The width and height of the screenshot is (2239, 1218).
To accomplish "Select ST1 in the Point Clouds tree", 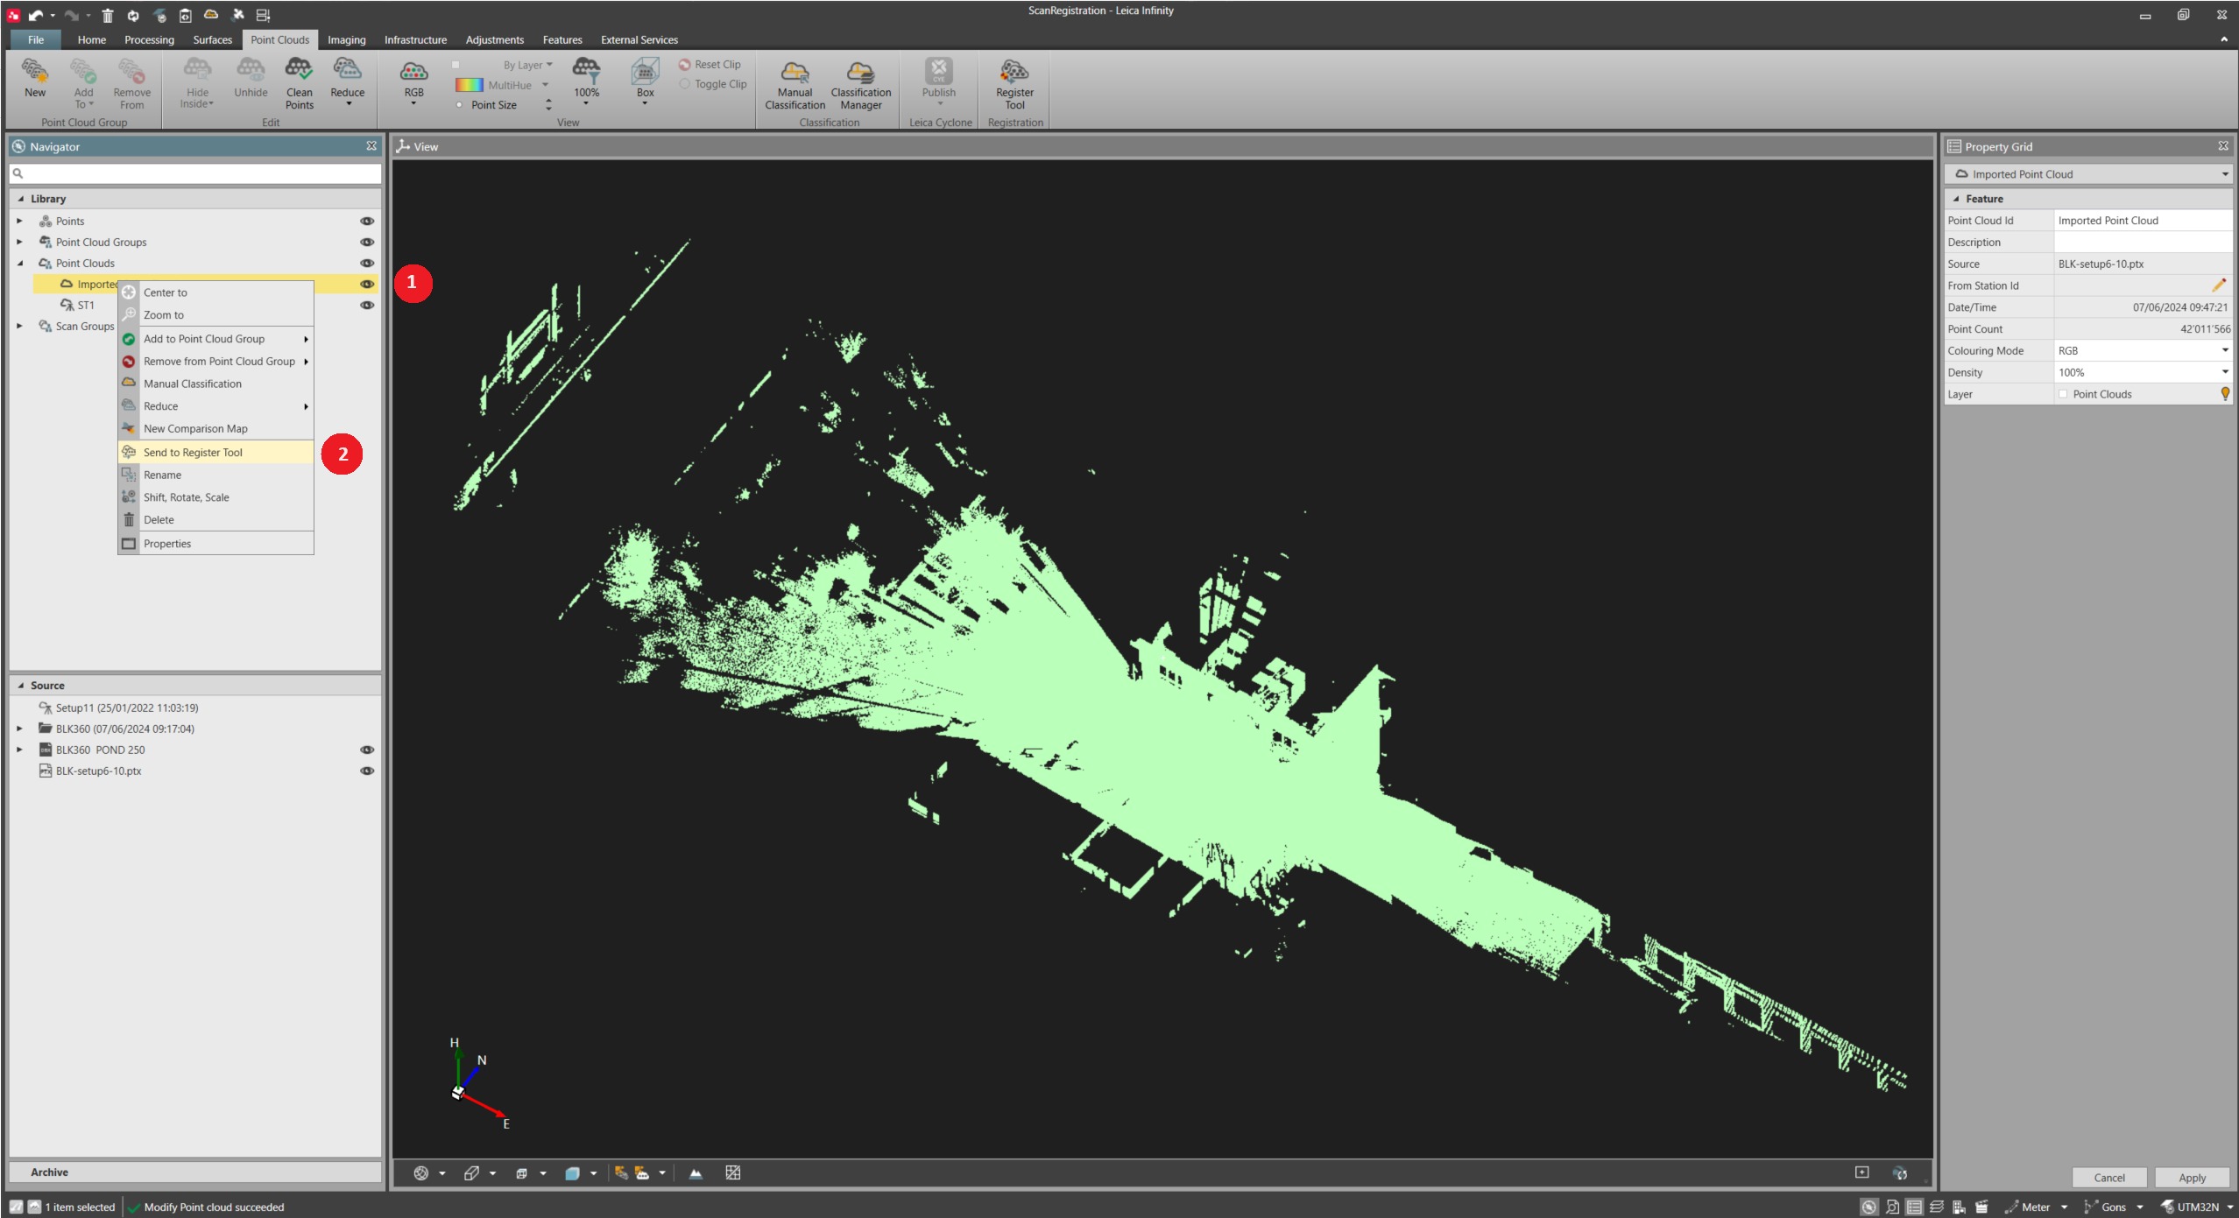I will [85, 306].
